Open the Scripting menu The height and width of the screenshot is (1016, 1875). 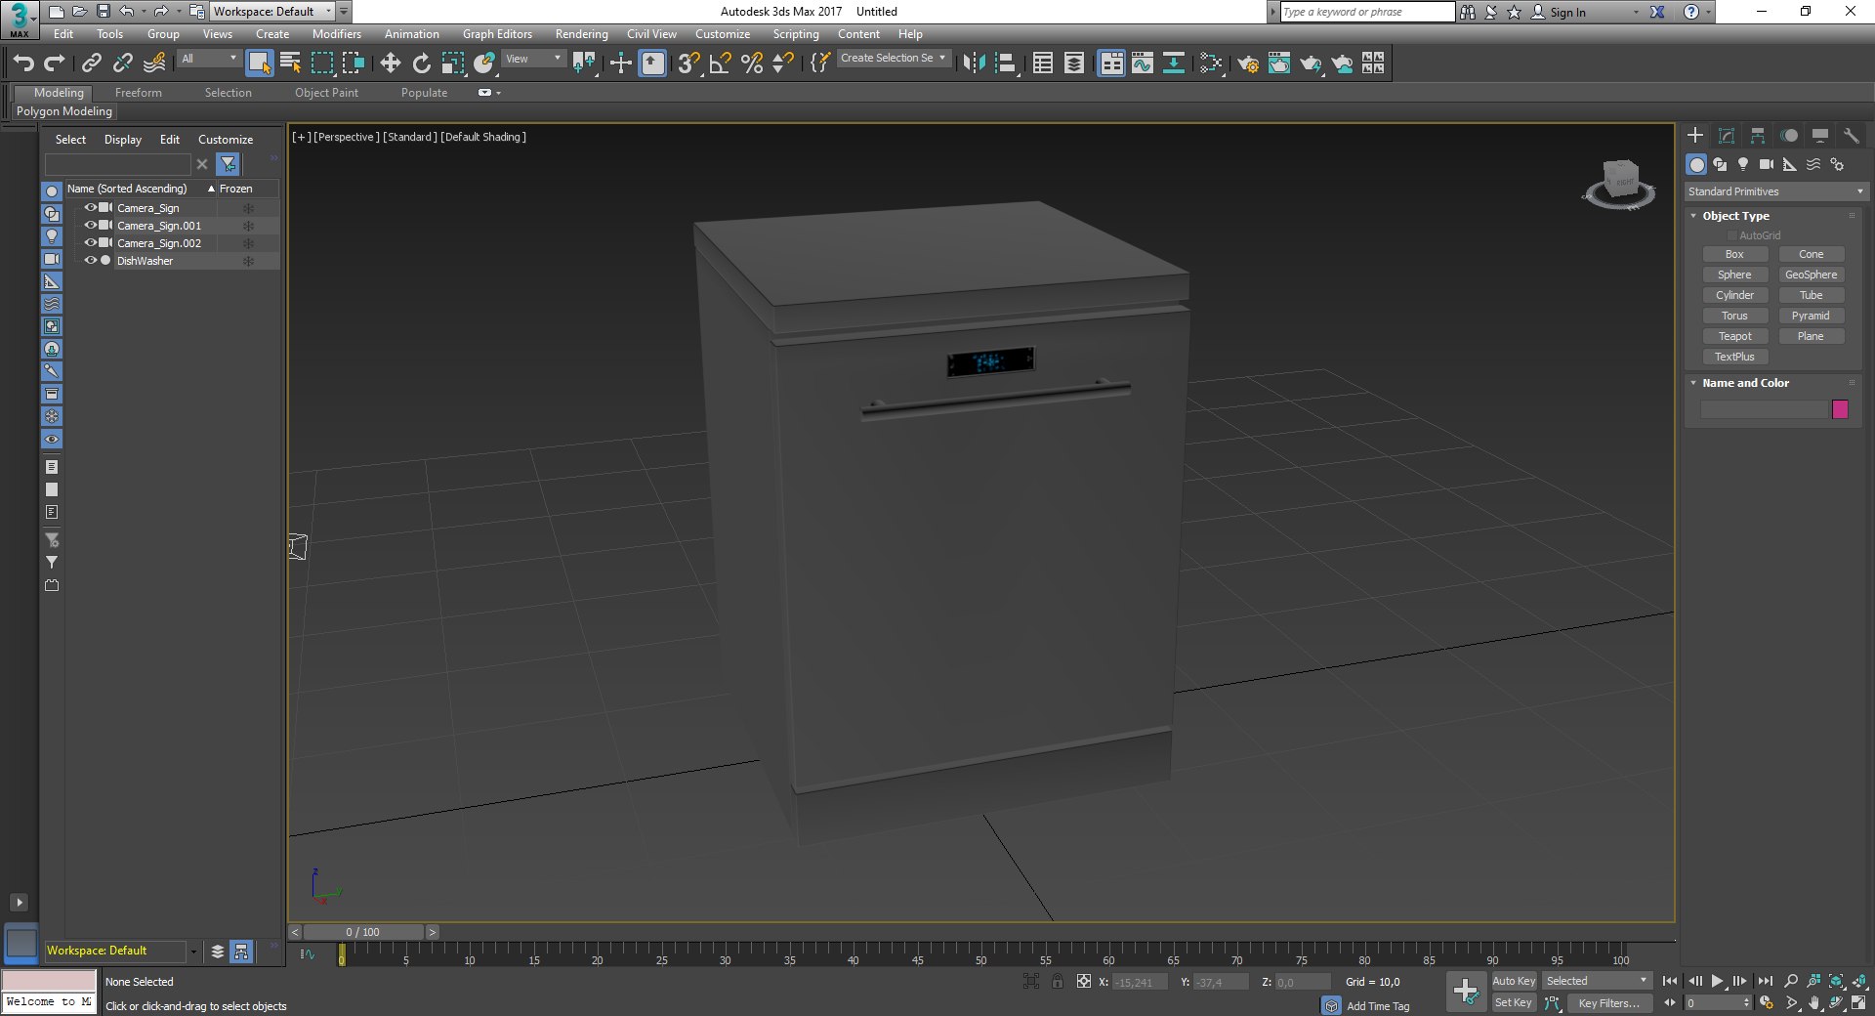pos(796,34)
